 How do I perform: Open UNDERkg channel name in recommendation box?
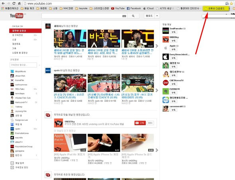(x=70, y=122)
